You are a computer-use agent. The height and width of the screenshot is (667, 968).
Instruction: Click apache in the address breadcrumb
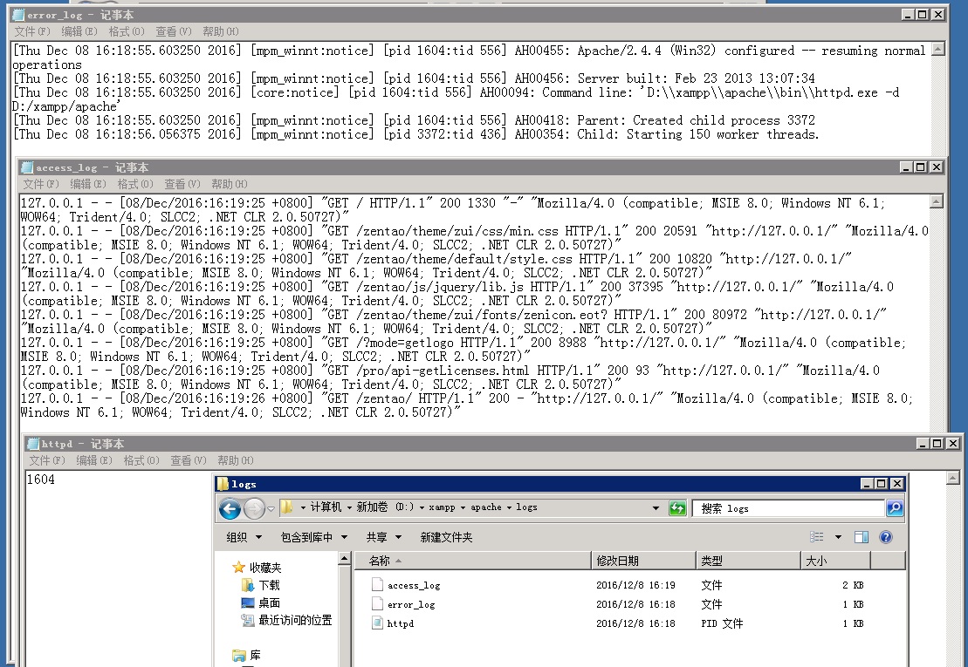(486, 507)
